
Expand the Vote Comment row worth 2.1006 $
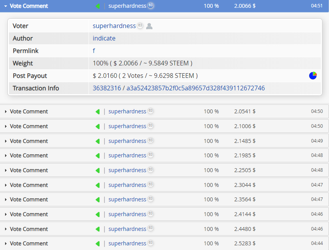(164, 126)
